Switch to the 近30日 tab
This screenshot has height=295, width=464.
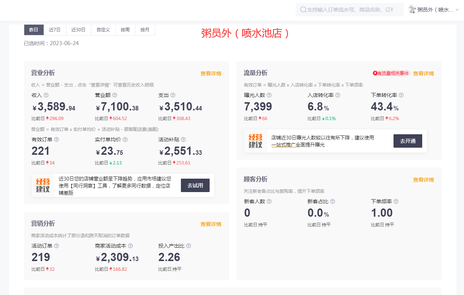pos(79,30)
